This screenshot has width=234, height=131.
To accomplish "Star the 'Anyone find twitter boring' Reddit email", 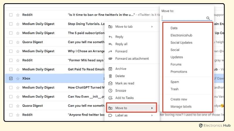I will click(x=18, y=115).
